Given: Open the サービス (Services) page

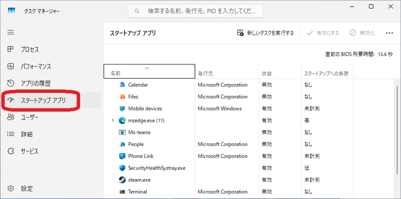Looking at the screenshot, I should click(x=51, y=151).
